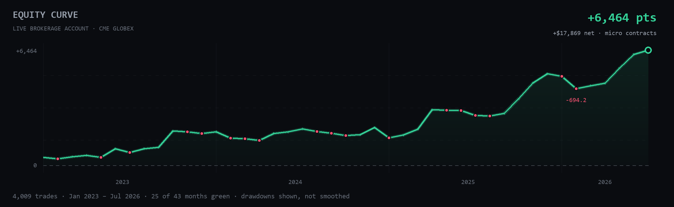
Task: Click the '+6,464' y-axis label
Action: (26, 51)
